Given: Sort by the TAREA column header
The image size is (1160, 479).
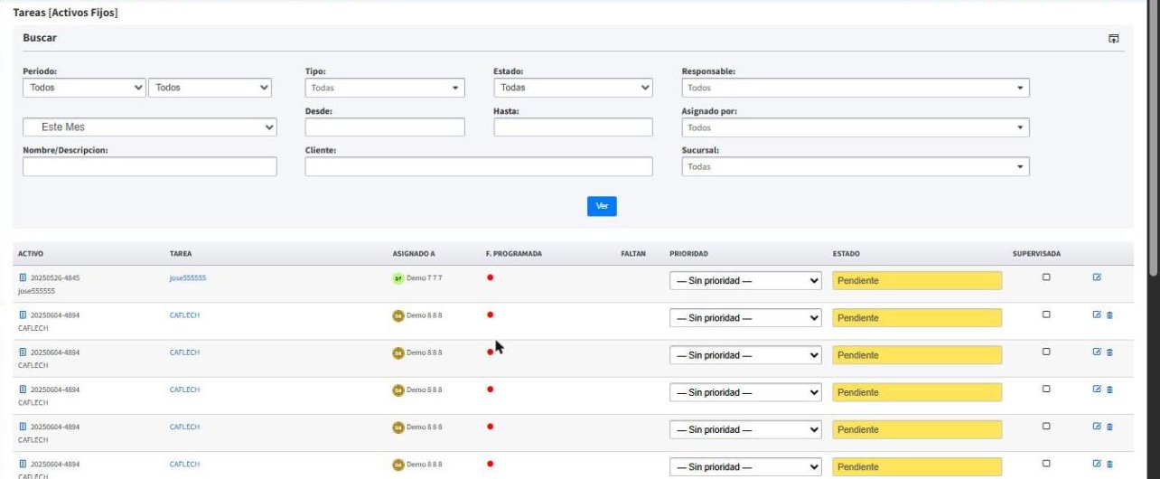Looking at the screenshot, I should 180,254.
